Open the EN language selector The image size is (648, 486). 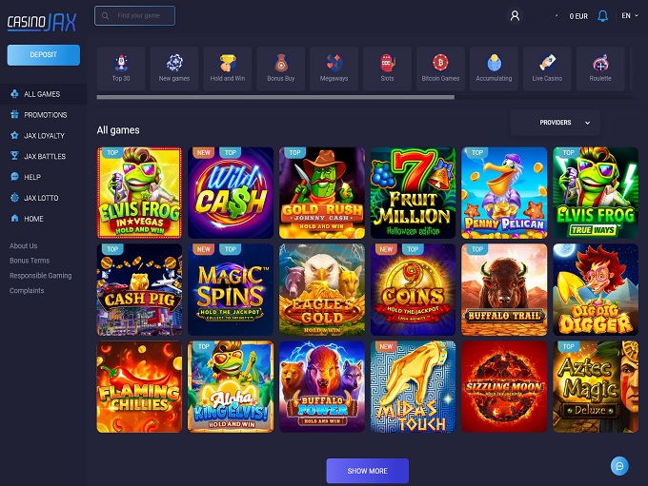tap(630, 15)
